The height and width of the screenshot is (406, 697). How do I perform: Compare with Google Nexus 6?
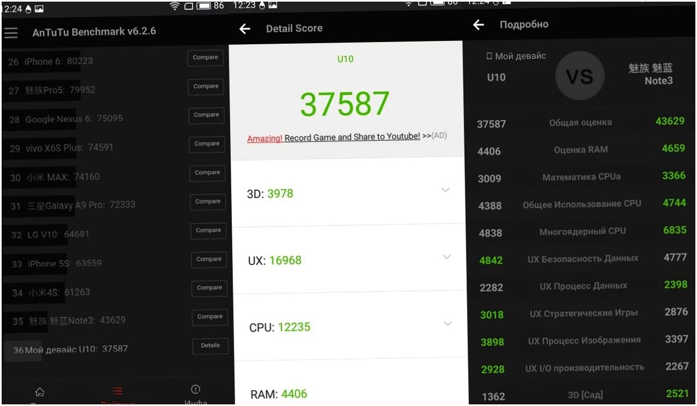[207, 115]
